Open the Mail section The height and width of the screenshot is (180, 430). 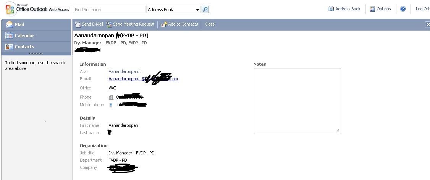tap(36, 24)
